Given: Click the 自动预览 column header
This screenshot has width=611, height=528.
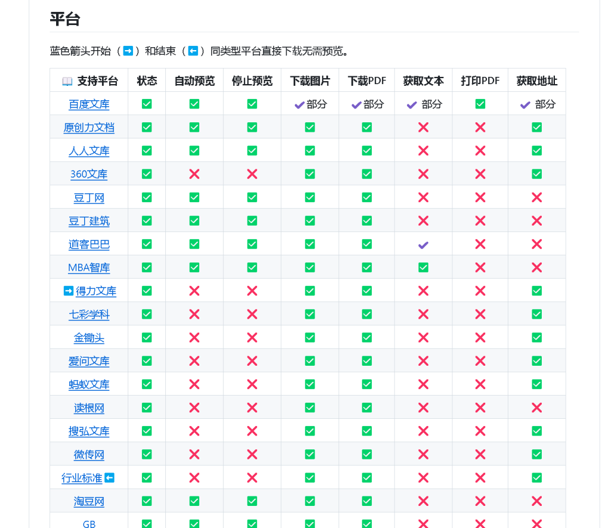Looking at the screenshot, I should click(195, 81).
